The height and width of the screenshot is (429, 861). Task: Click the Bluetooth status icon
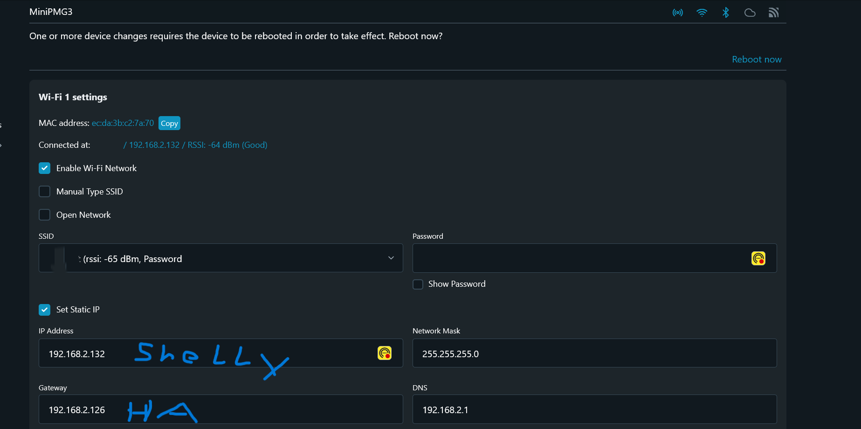[x=725, y=13]
